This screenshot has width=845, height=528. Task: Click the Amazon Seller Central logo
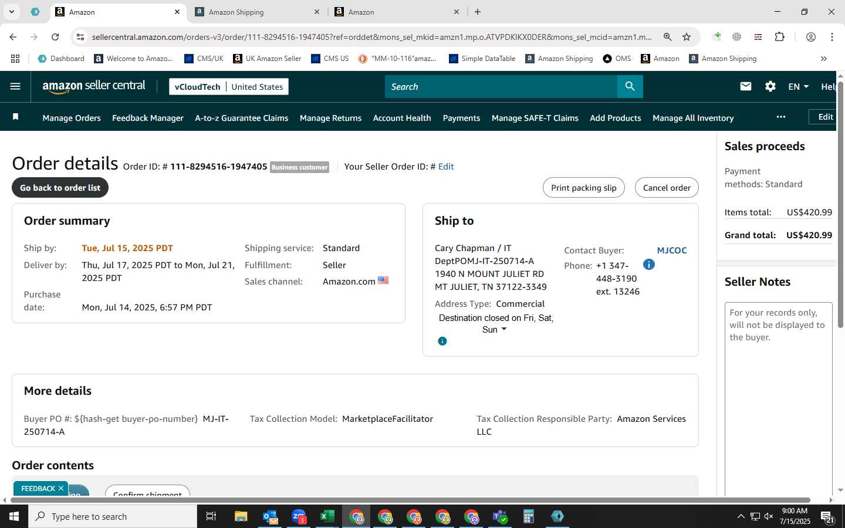tap(94, 86)
